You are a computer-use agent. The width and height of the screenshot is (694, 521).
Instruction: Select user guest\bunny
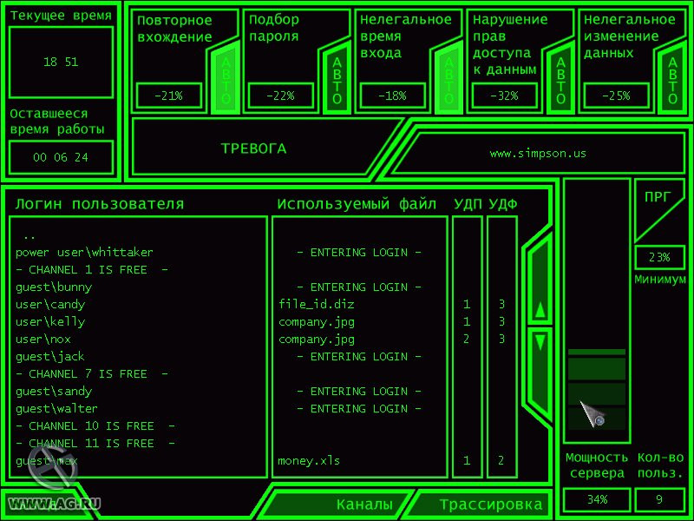(54, 287)
